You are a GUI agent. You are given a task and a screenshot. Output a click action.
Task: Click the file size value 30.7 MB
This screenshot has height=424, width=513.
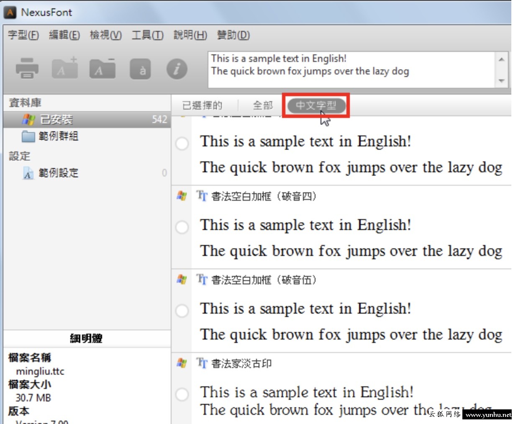click(x=33, y=397)
